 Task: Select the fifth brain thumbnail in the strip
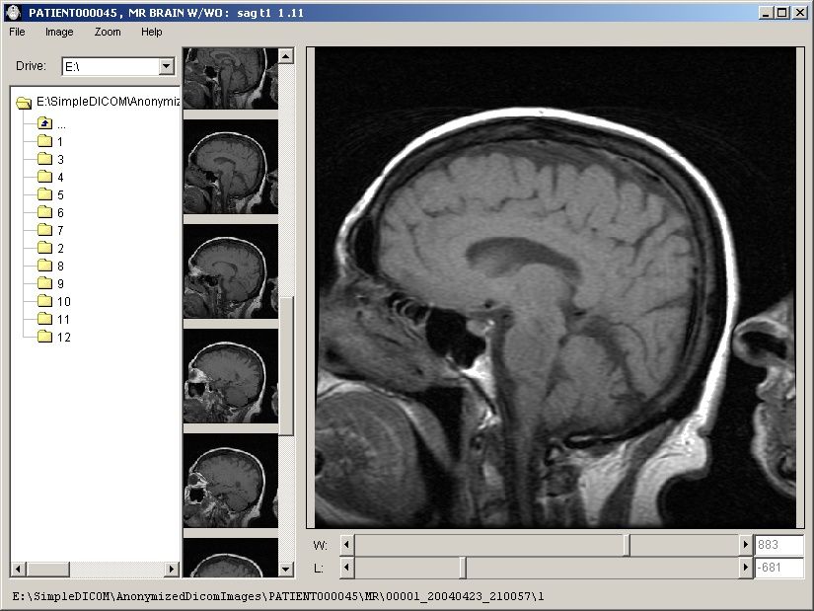231,481
